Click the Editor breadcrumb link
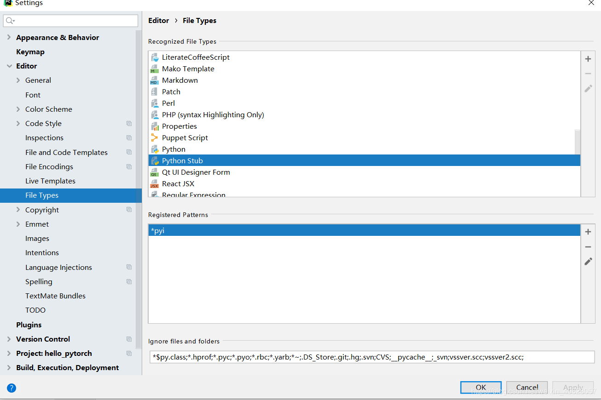601x400 pixels. 159,21
